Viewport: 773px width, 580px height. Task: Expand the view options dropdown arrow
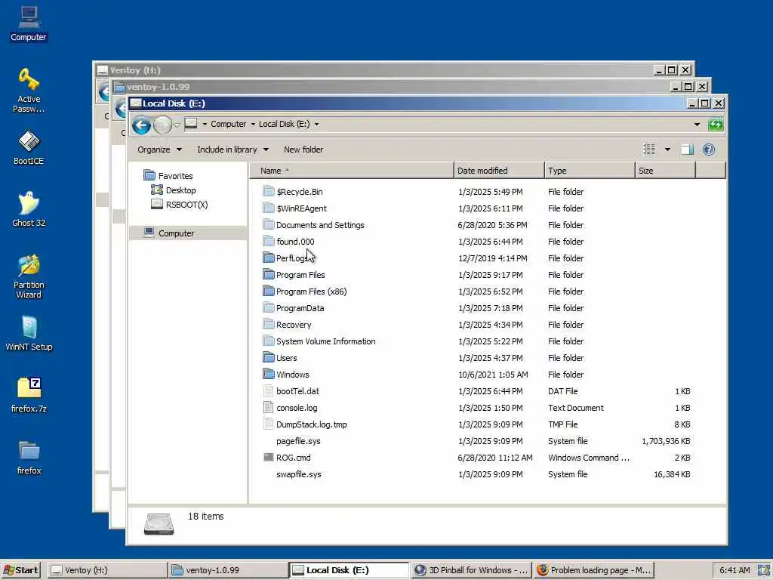coord(667,150)
